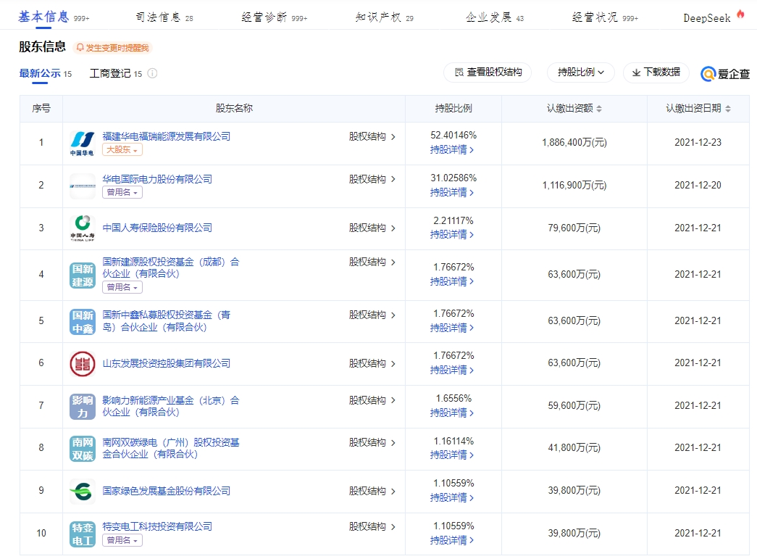The width and height of the screenshot is (757, 559).
Task: Open 股权结构 for 山东发展投资控股
Action: (372, 363)
